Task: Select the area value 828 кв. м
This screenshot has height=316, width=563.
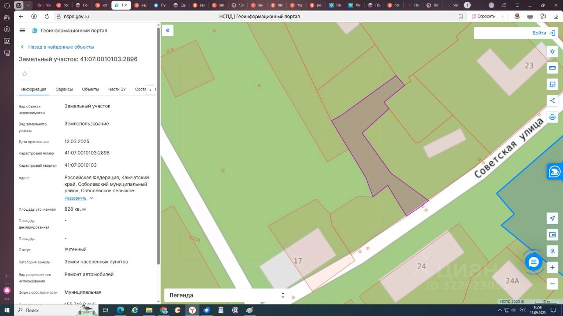Action: point(75,209)
